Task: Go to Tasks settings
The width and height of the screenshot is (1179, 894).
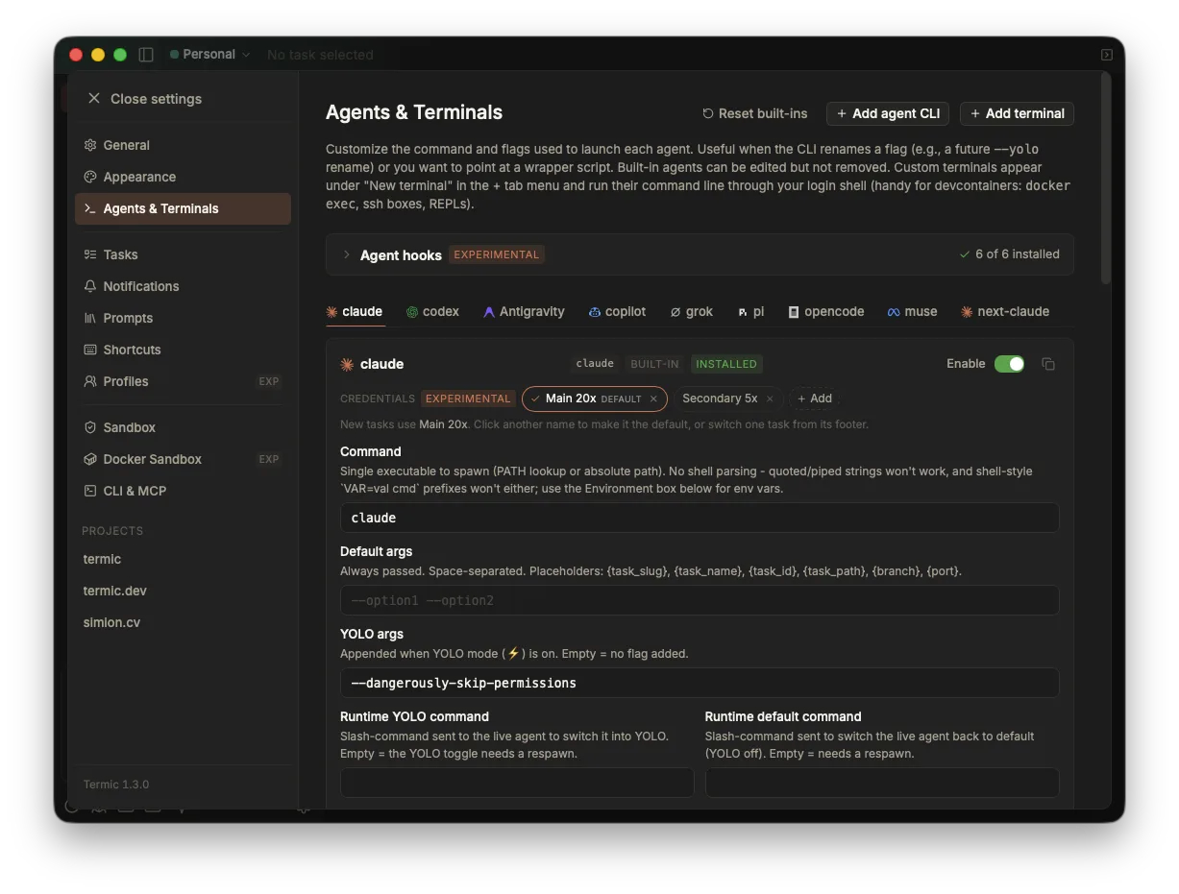Action: (183, 254)
